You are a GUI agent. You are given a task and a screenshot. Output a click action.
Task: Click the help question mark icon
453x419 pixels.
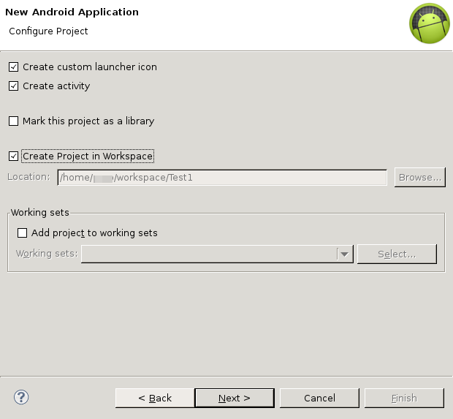pyautogui.click(x=21, y=397)
